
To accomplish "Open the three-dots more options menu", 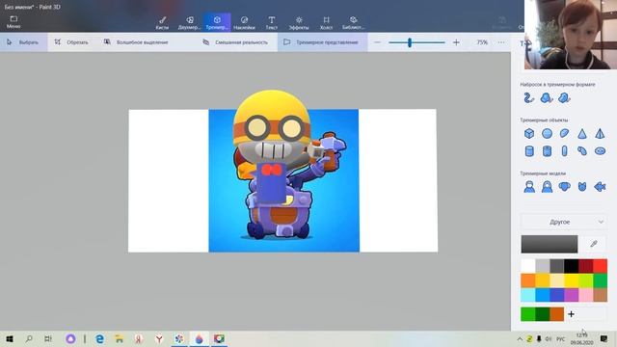I will tap(501, 42).
